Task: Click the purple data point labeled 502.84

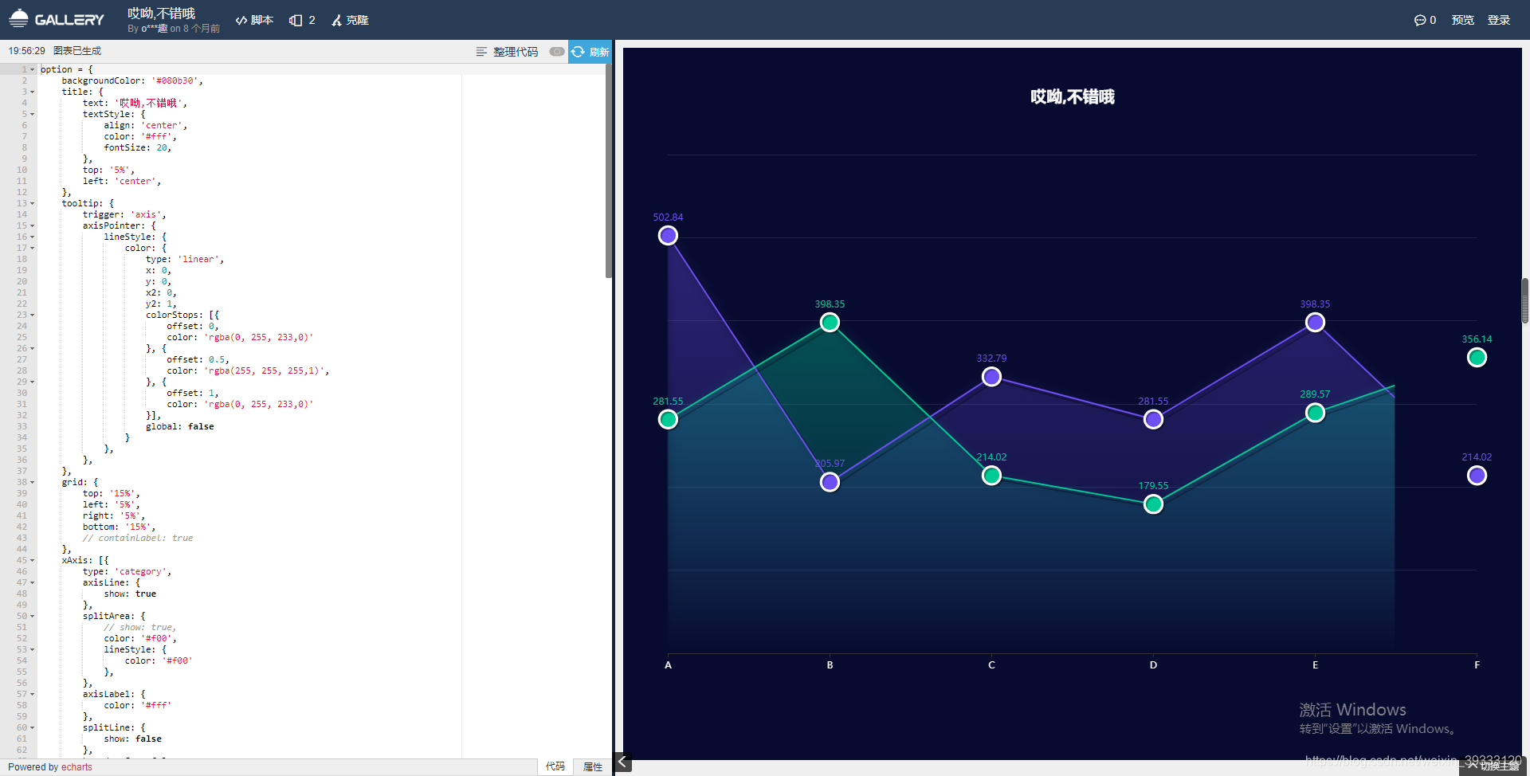Action: (668, 236)
